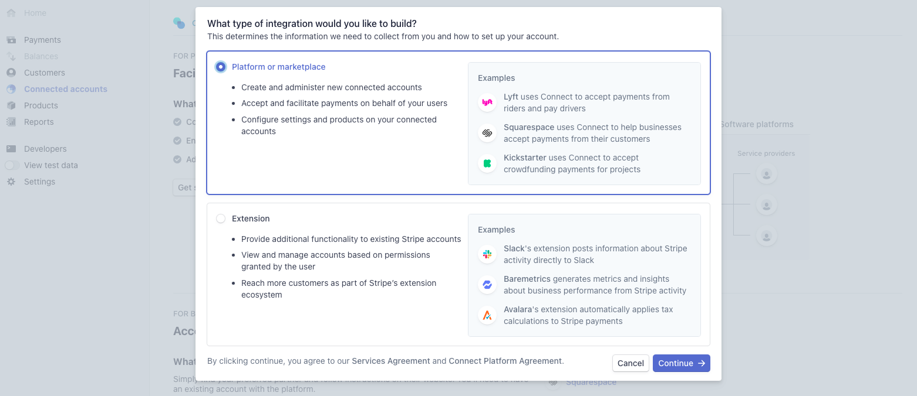Click the Lyft logo icon
Image resolution: width=917 pixels, height=396 pixels.
pos(487,103)
